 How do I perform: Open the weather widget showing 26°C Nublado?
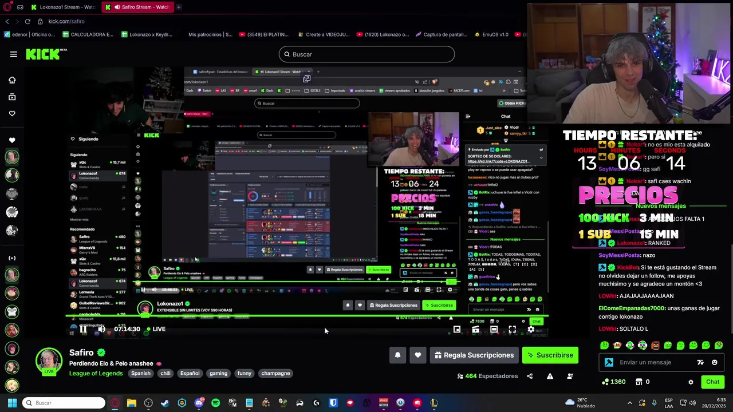581,403
